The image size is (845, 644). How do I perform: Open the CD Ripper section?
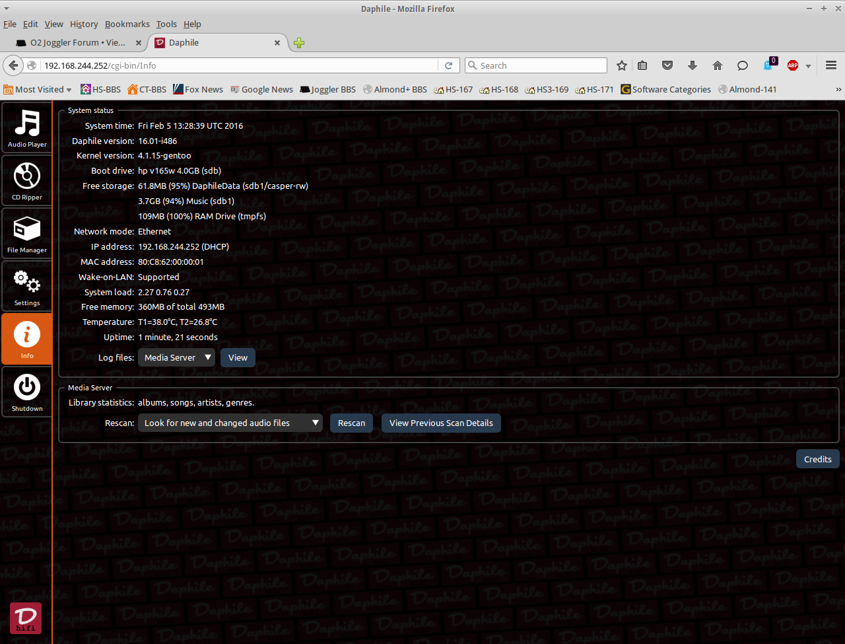pos(26,180)
